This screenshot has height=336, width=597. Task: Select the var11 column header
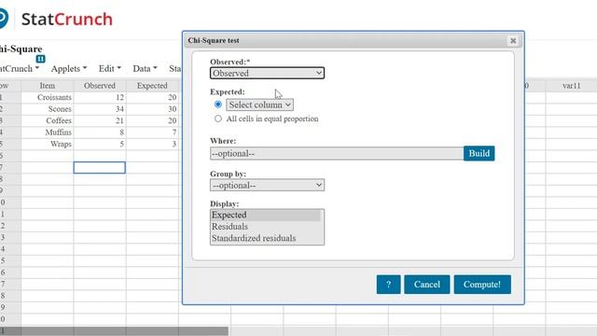[571, 86]
